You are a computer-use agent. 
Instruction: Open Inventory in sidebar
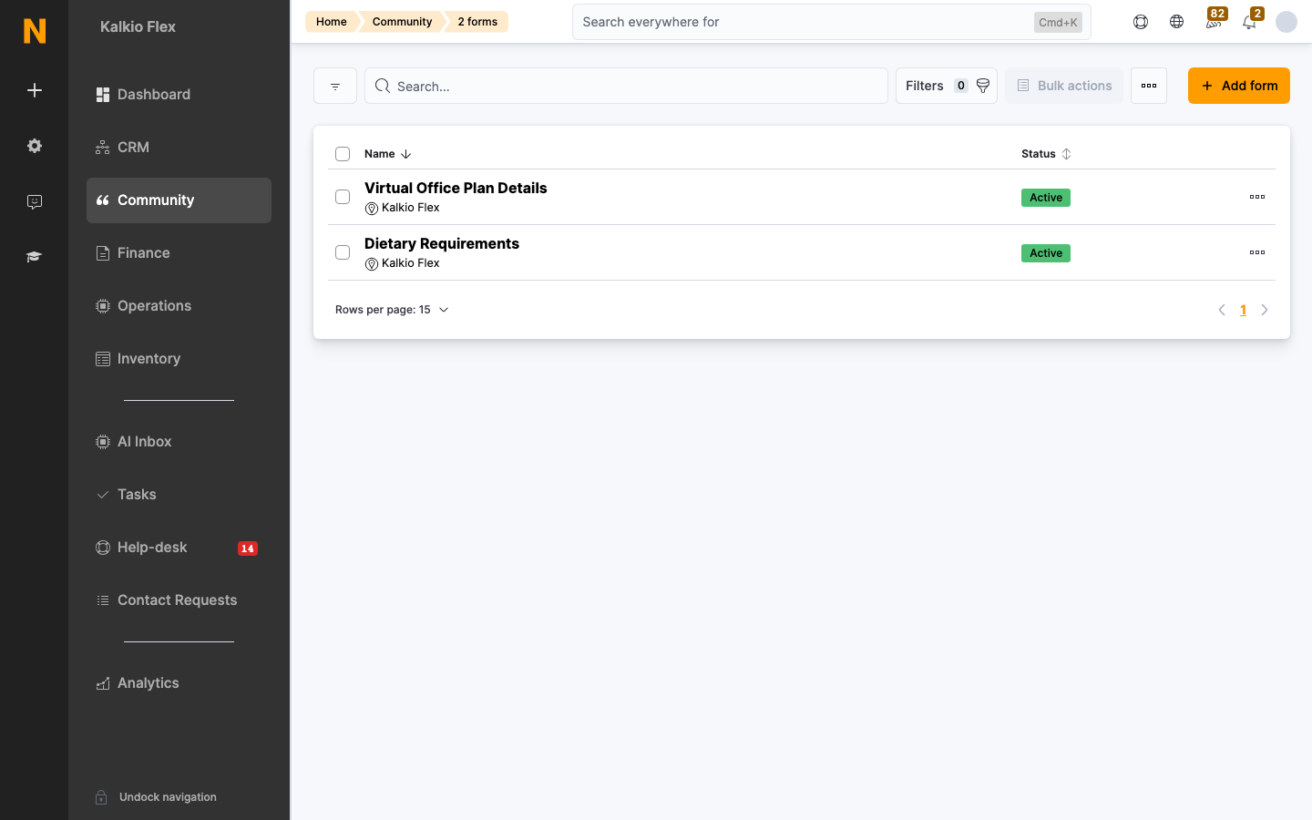(x=179, y=359)
